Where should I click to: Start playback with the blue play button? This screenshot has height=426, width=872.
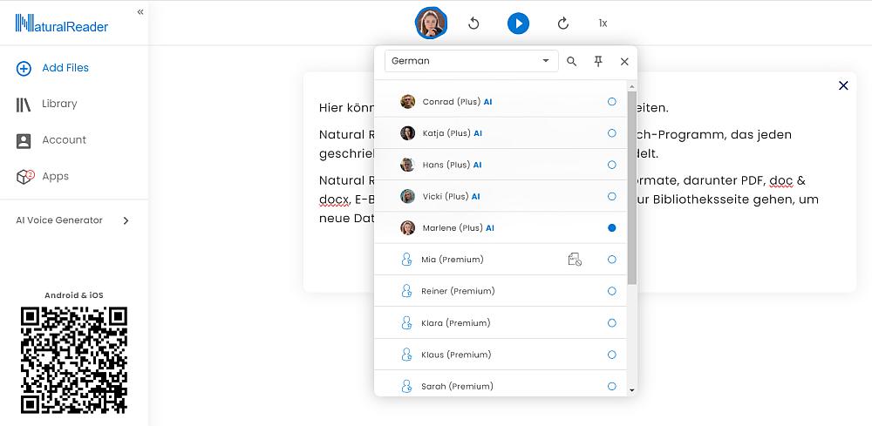[x=518, y=24]
